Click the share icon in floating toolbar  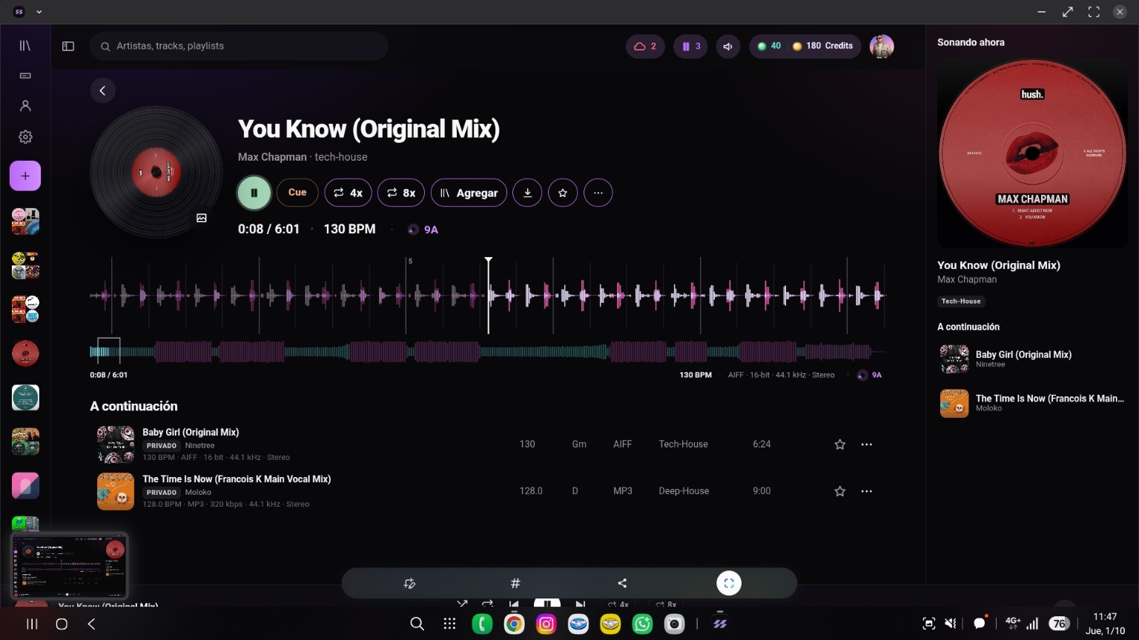[622, 584]
